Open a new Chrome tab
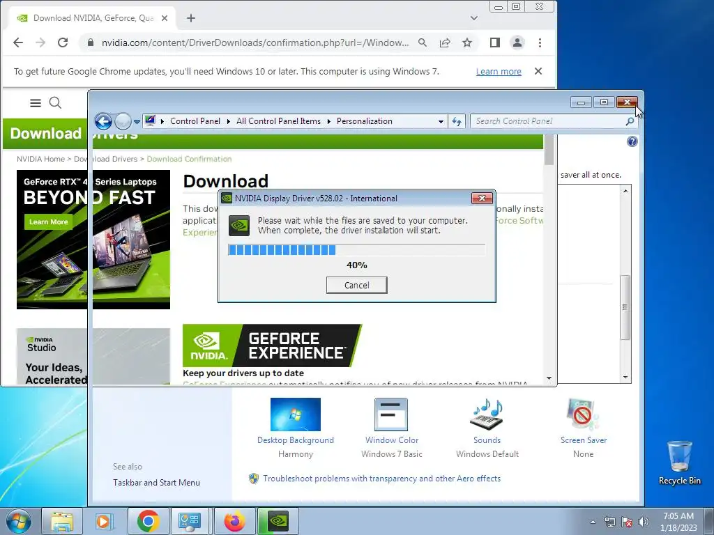Viewport: 714px width, 535px height. [191, 18]
